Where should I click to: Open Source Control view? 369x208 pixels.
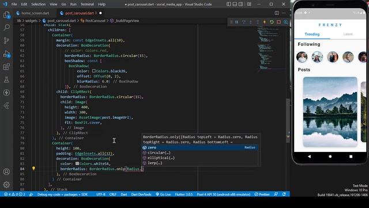[x=6, y=40]
